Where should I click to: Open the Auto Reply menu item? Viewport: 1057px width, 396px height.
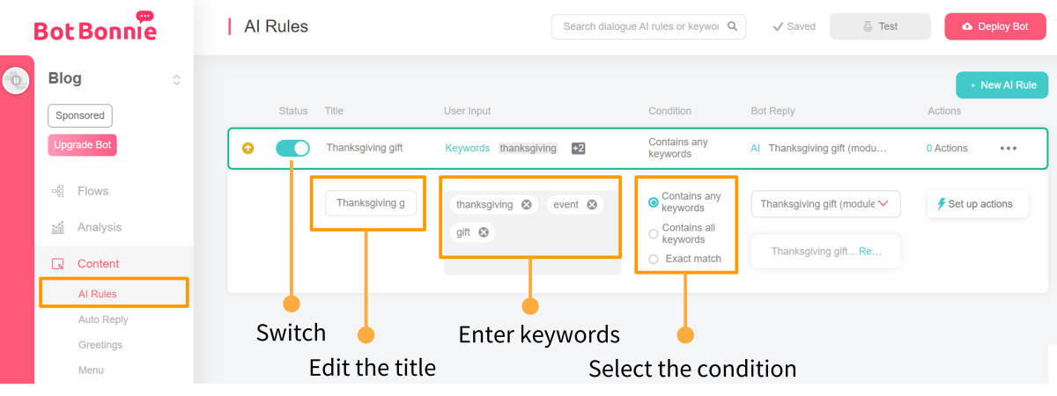[x=103, y=319]
